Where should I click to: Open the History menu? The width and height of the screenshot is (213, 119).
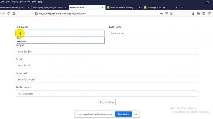point(15,2)
